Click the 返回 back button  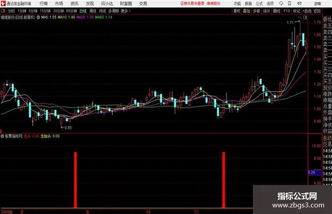317,11
